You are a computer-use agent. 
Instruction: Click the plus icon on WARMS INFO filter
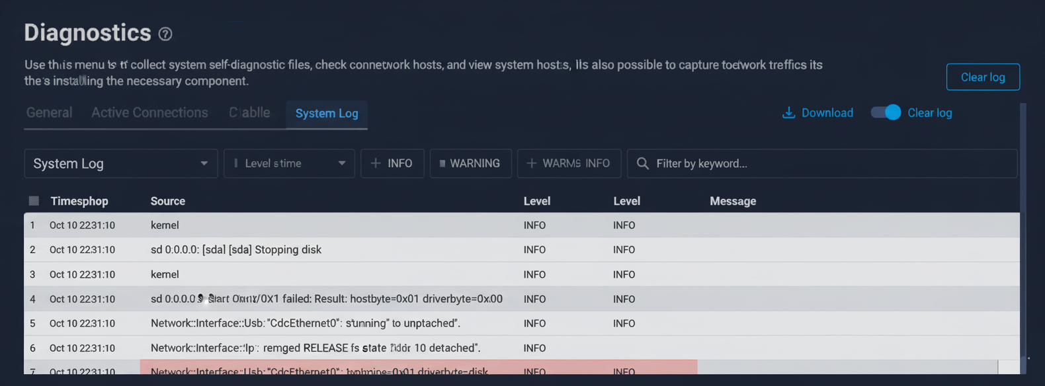531,163
